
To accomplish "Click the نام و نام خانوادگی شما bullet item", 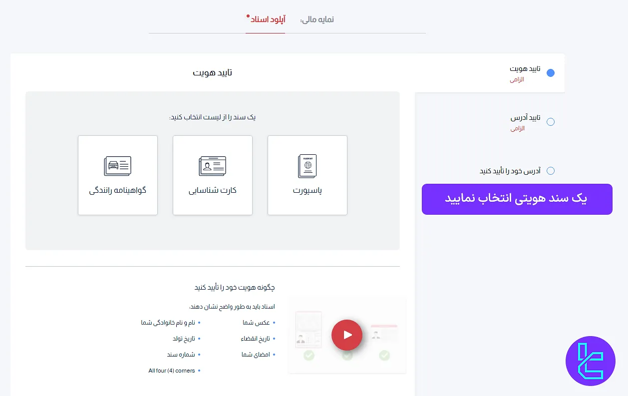I will pyautogui.click(x=170, y=323).
